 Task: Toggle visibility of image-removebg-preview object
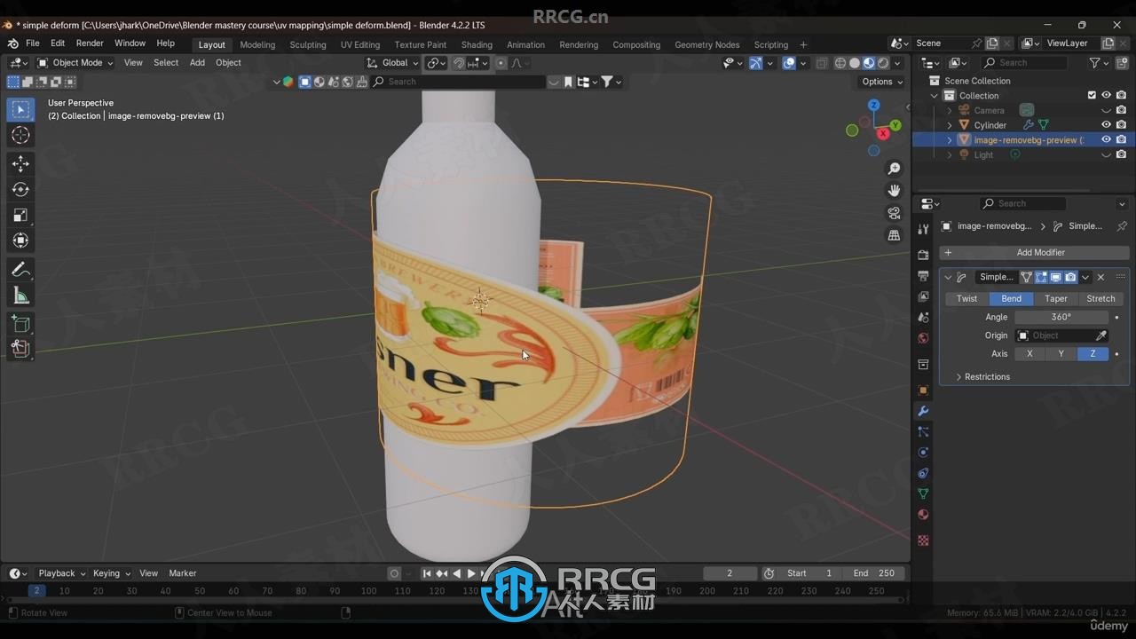(1106, 140)
